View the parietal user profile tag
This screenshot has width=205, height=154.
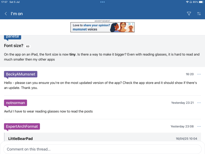point(13,37)
